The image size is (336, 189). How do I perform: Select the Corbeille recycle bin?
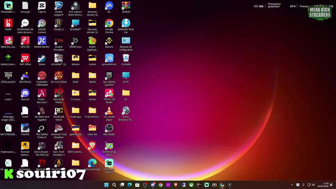(126, 60)
